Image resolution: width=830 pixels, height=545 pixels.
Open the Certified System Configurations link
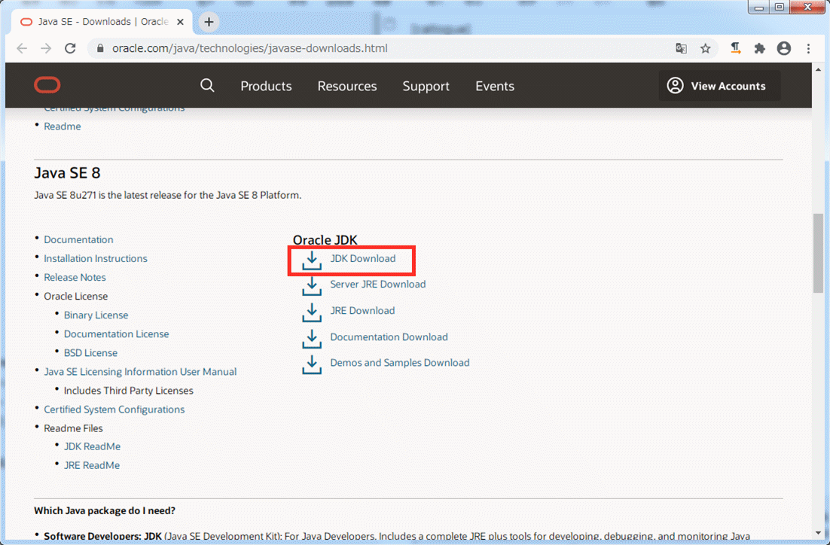coord(114,410)
